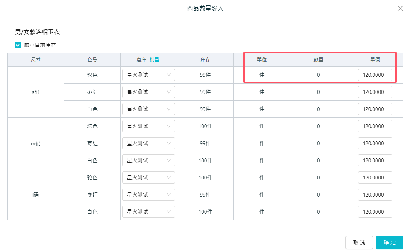Focus unit price field for l码 白色
The width and height of the screenshot is (411, 252).
click(x=375, y=212)
